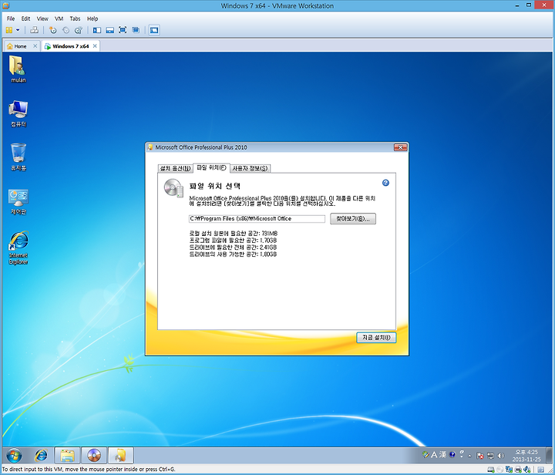Open the Help menu
555x475 pixels.
click(x=92, y=19)
